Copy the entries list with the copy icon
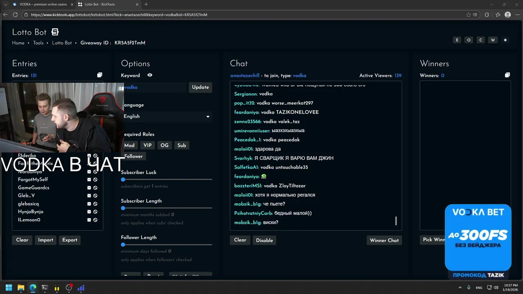Viewport: 523px width, 294px height. (x=100, y=75)
